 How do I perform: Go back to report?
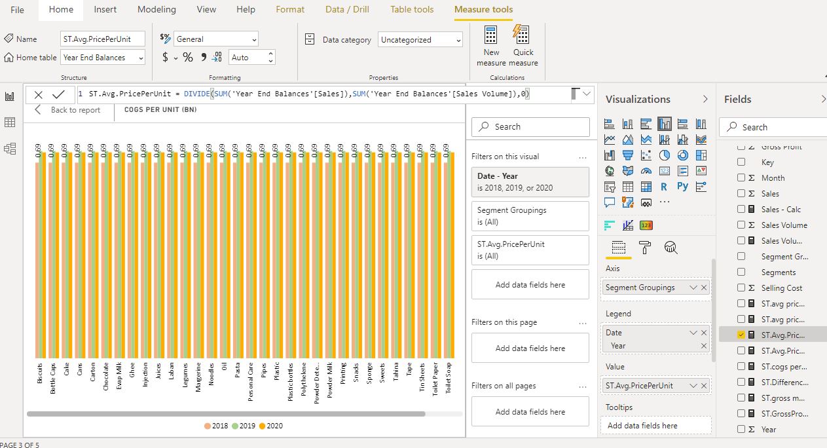pos(68,110)
